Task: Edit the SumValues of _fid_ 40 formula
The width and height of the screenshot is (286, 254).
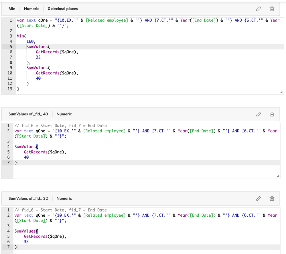Action: point(259,114)
